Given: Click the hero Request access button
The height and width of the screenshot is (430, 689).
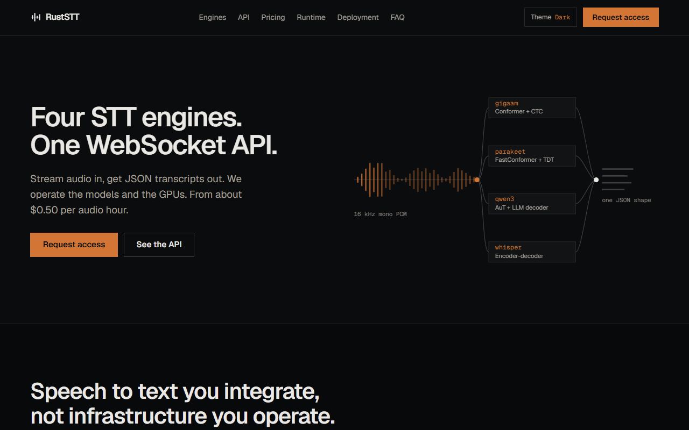Looking at the screenshot, I should pyautogui.click(x=74, y=245).
